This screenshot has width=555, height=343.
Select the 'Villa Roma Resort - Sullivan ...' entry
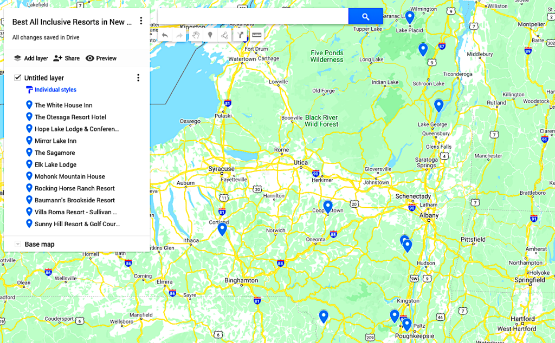pos(76,212)
